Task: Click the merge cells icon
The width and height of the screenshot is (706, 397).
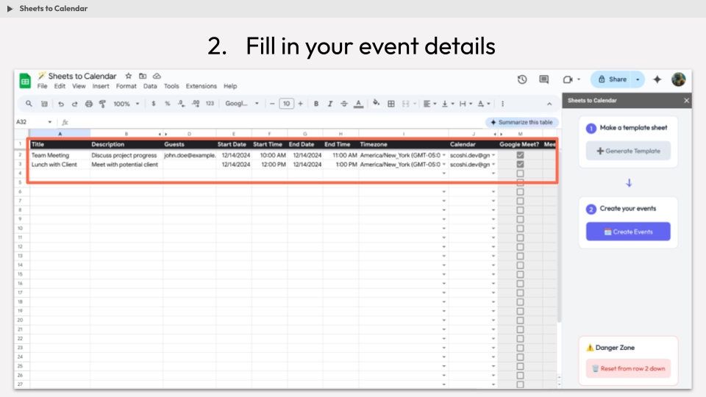Action: 406,104
